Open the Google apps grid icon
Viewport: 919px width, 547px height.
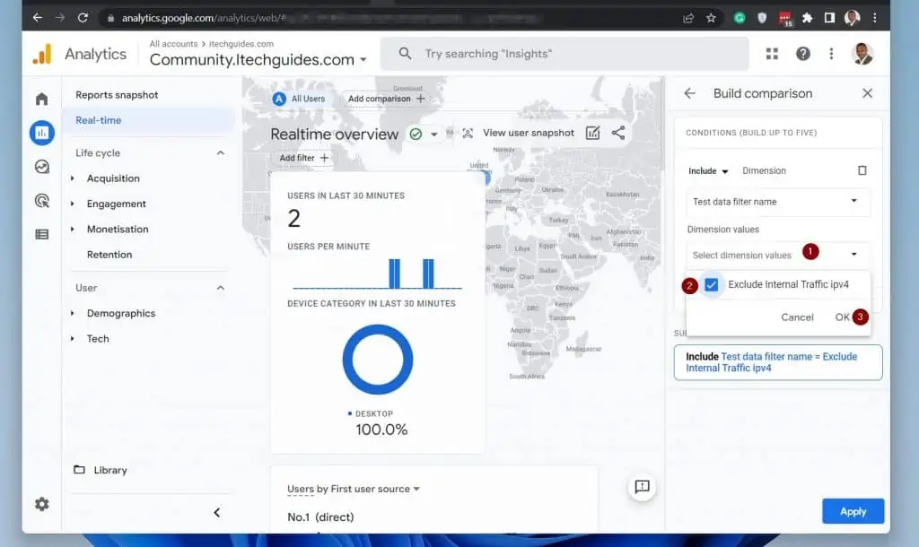pos(772,54)
